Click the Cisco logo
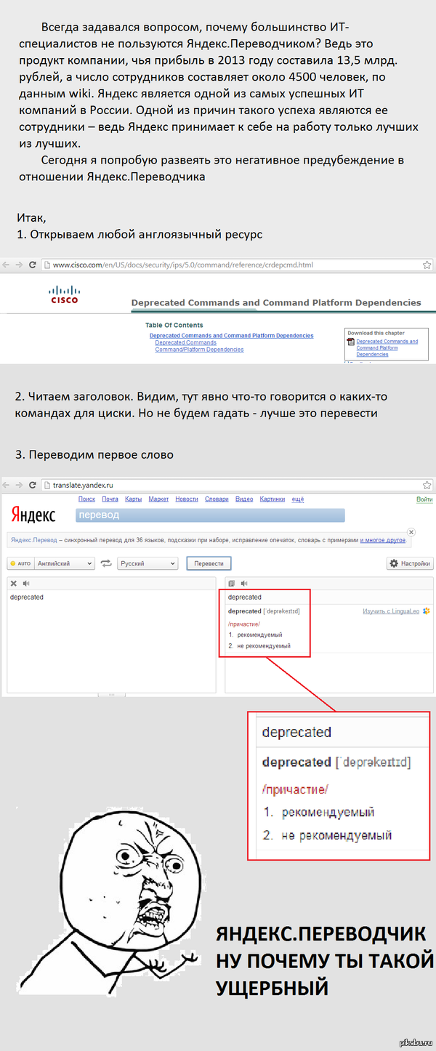 pyautogui.click(x=64, y=294)
